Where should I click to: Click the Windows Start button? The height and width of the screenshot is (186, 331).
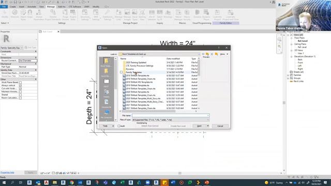click(4, 182)
